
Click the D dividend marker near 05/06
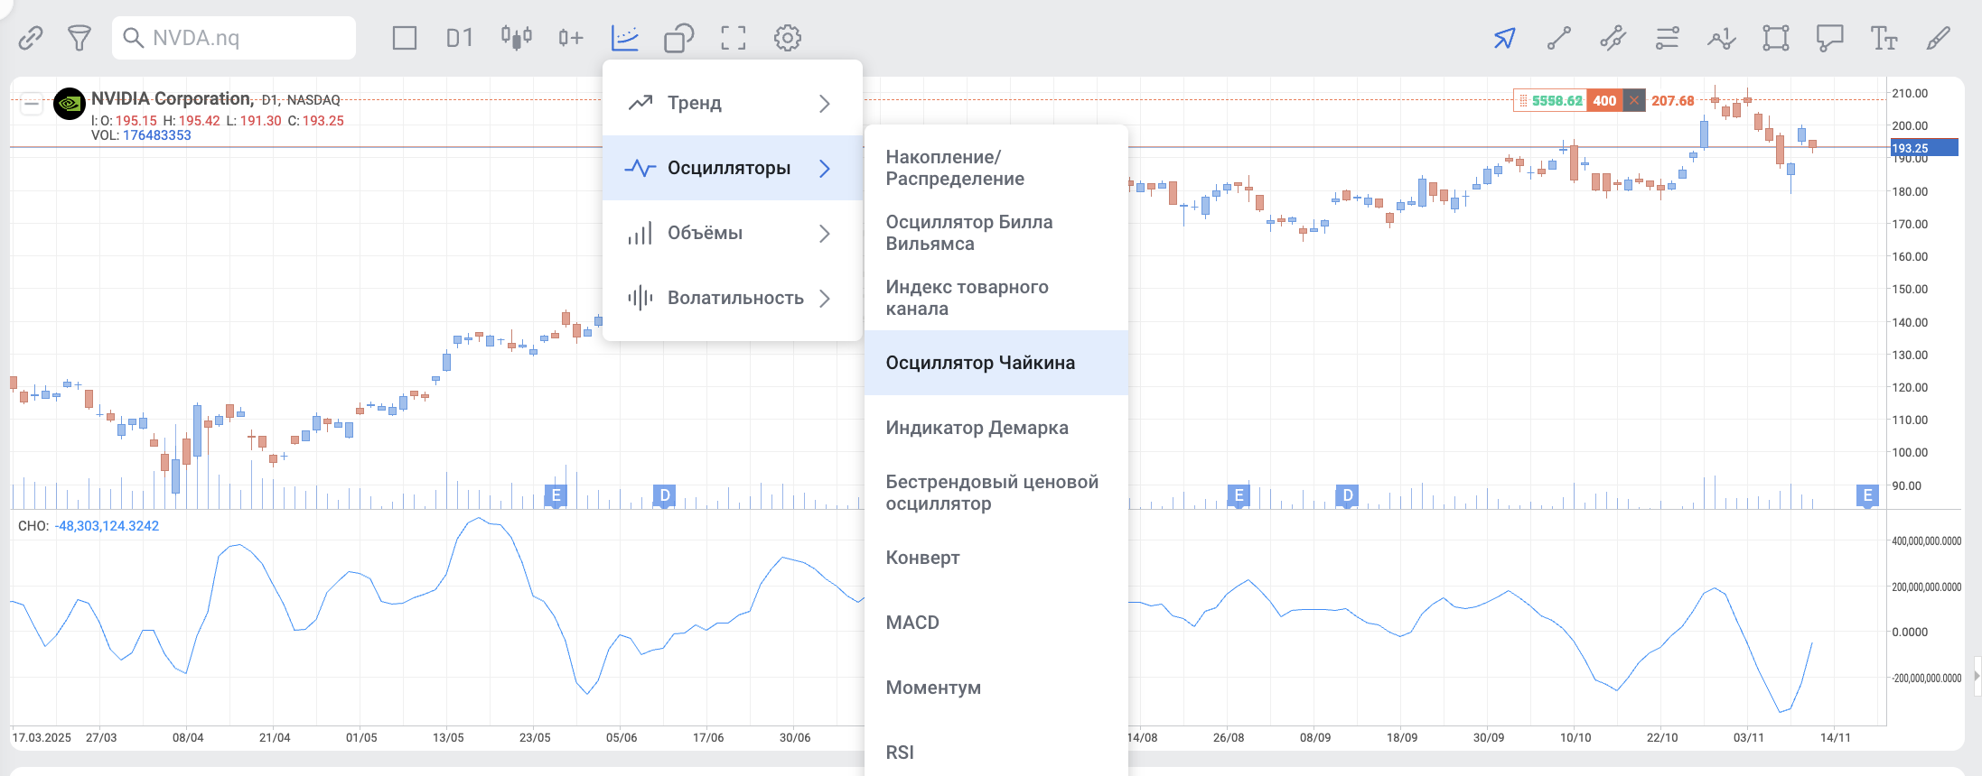tap(665, 495)
